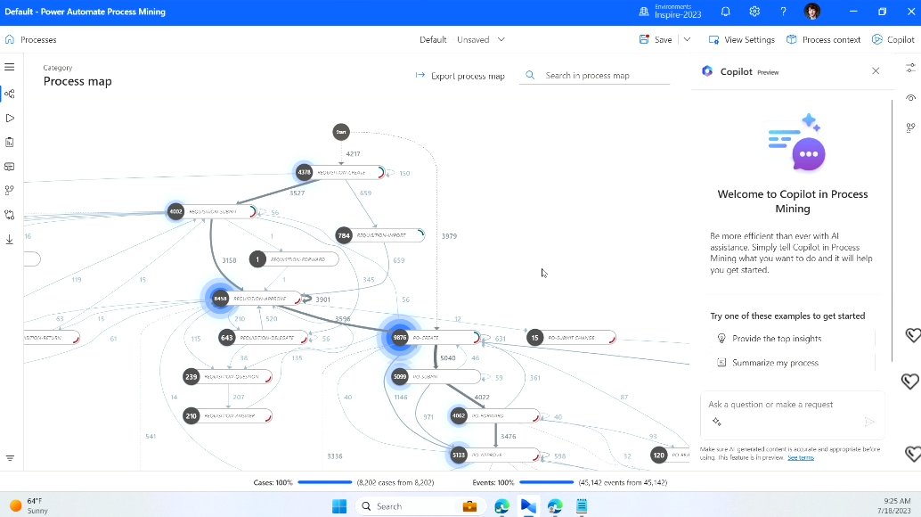
Task: Select the 643 REQUISITION-DELEGATE node
Action: 264,338
